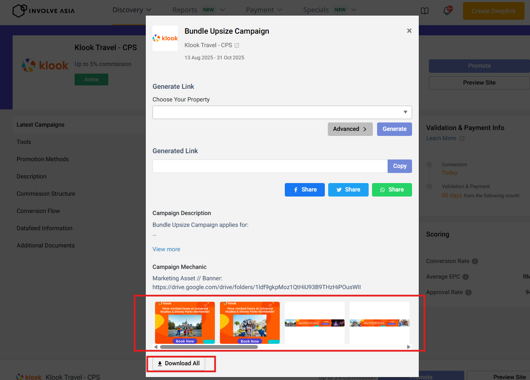Viewport: 530px width, 380px height.
Task: Click View more under Campaign Description
Action: (x=166, y=250)
